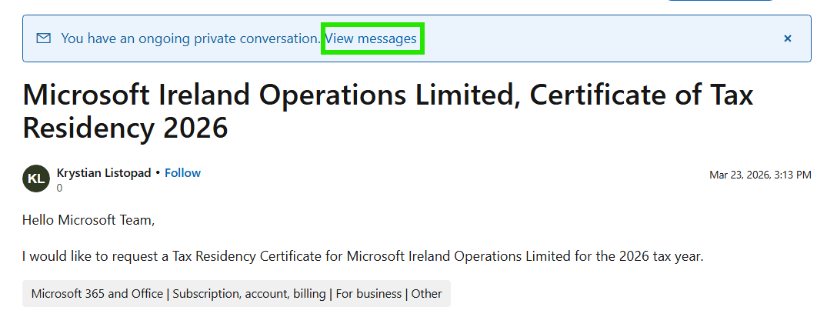Click 'Other' at the end of the tag
Viewport: 817px width, 317px height.
pyautogui.click(x=426, y=294)
